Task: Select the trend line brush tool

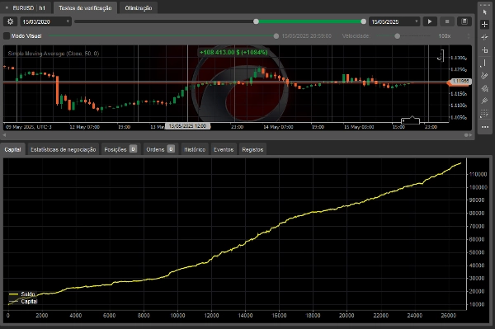Action: pyautogui.click(x=484, y=75)
